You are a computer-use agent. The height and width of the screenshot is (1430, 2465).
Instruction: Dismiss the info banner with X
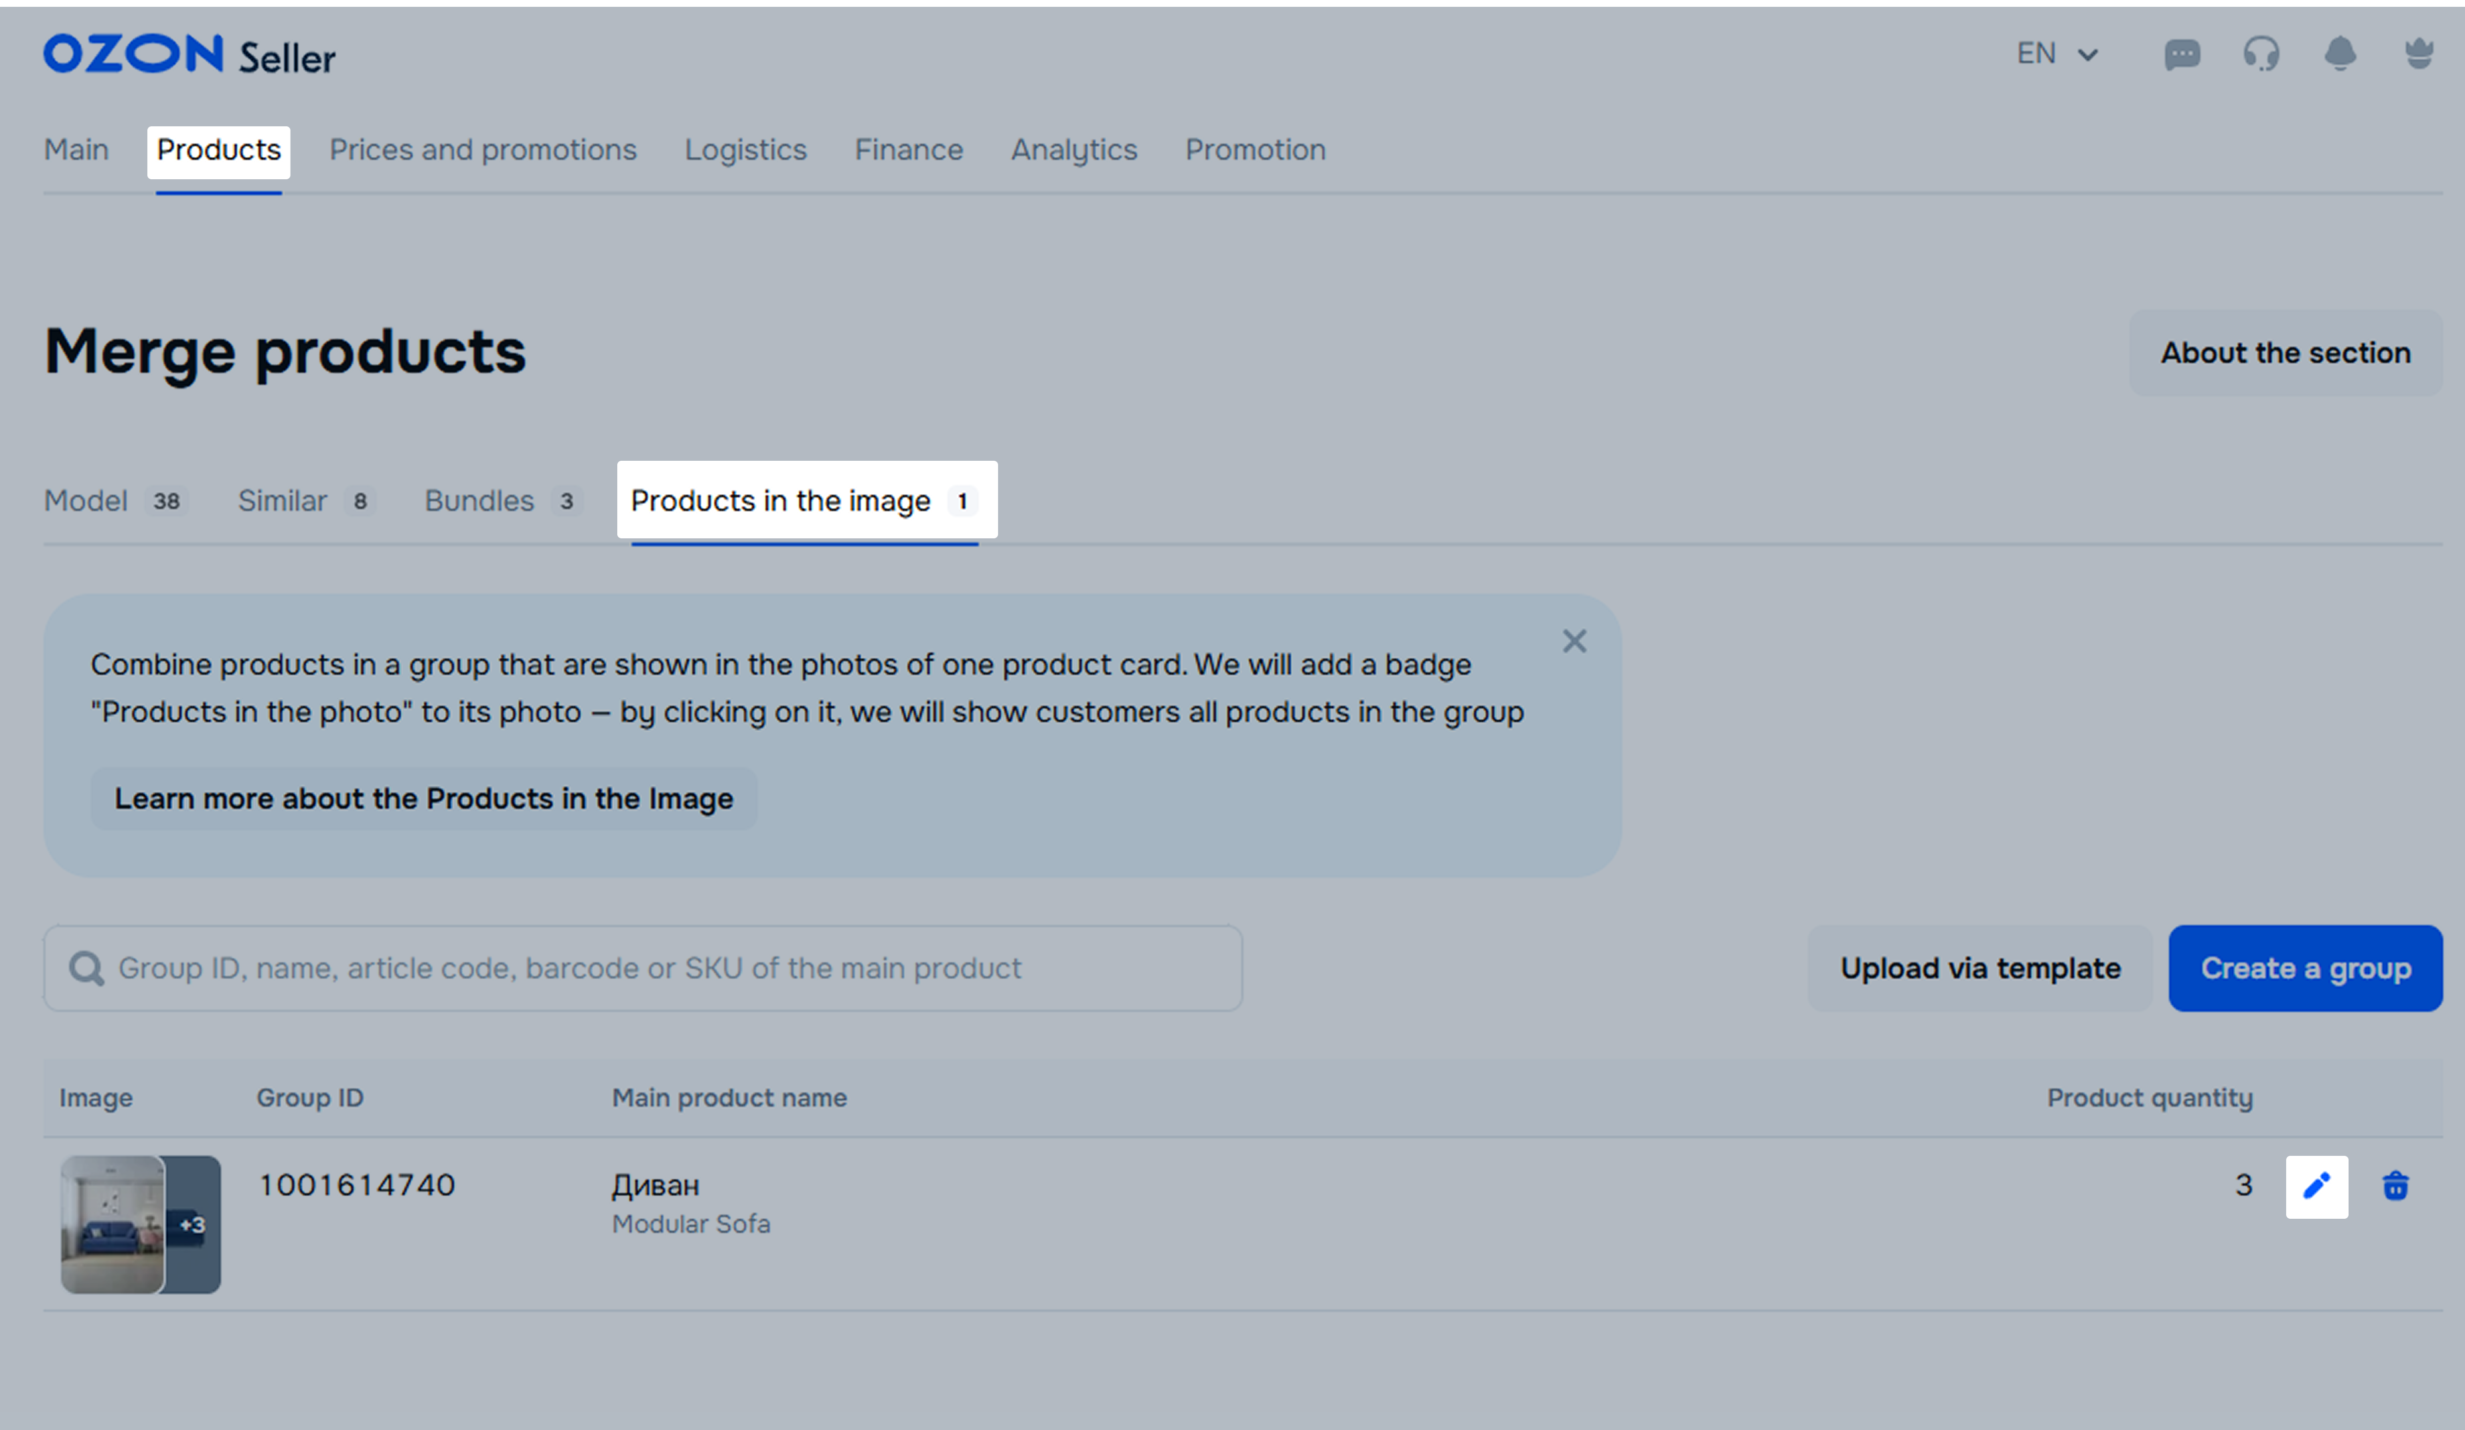click(x=1574, y=641)
